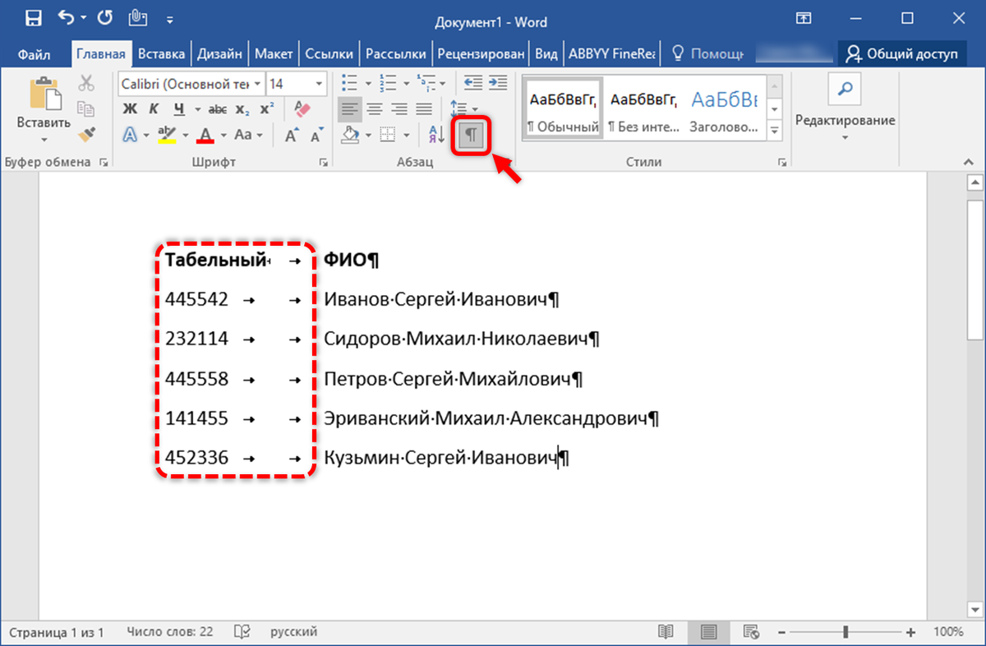This screenshot has width=986, height=646.
Task: Select the Format Painter brush
Action: [86, 133]
